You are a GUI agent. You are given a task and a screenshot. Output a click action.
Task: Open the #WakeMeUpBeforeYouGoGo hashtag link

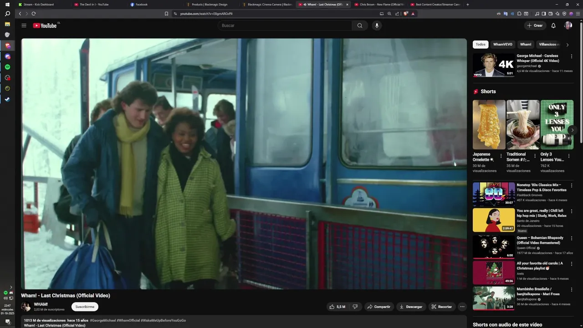pyautogui.click(x=163, y=320)
